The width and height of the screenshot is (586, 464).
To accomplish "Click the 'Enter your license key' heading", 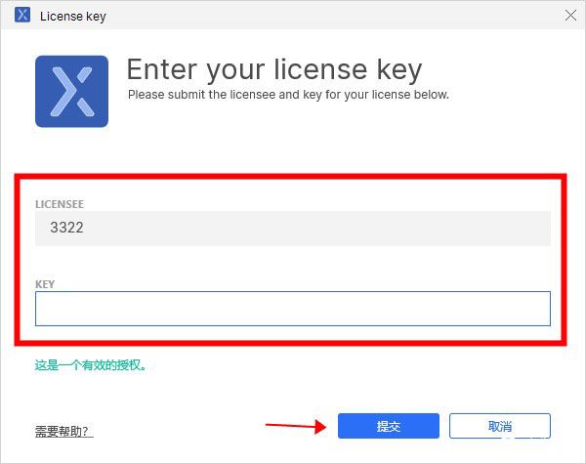I will click(274, 69).
